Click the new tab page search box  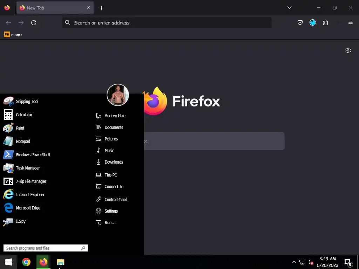[x=214, y=141]
